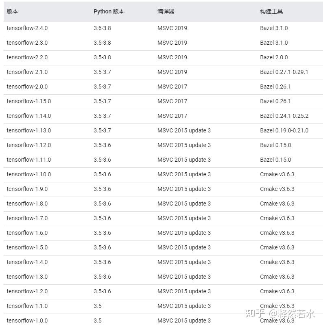The height and width of the screenshot is (327, 323).
Task: Click the 知乎 @释然若水 watermark
Action: tap(280, 314)
